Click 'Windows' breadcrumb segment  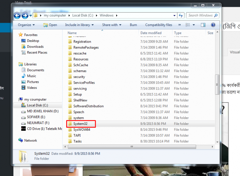106,15
